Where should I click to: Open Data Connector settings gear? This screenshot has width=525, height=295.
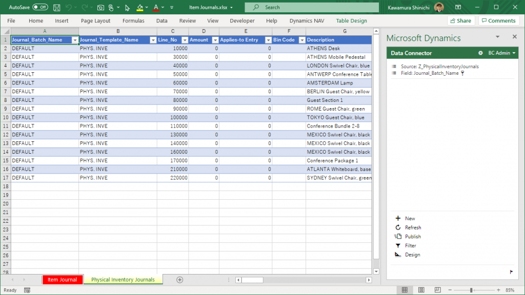click(480, 53)
